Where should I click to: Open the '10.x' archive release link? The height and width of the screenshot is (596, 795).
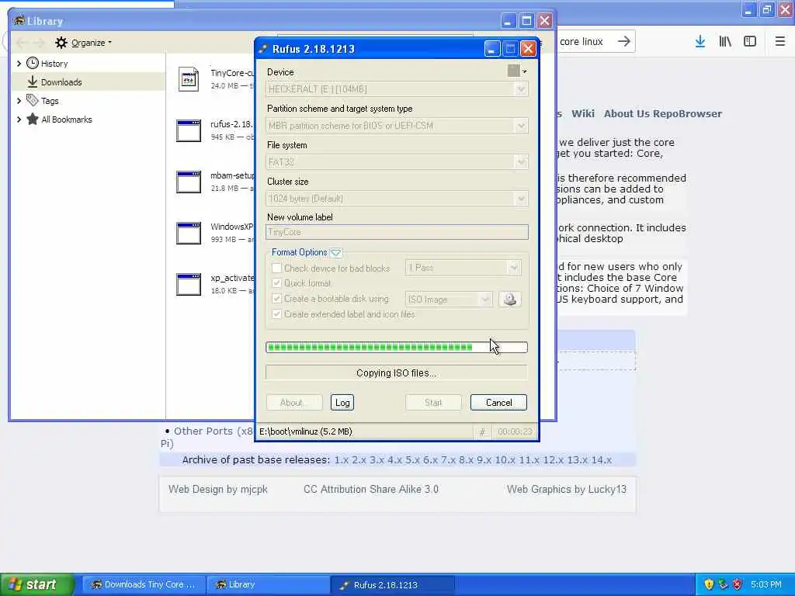pyautogui.click(x=505, y=459)
